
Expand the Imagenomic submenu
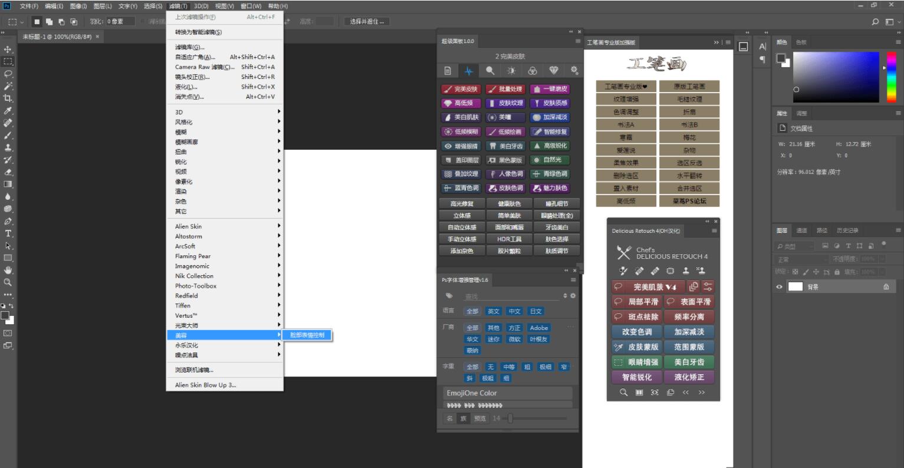(225, 266)
